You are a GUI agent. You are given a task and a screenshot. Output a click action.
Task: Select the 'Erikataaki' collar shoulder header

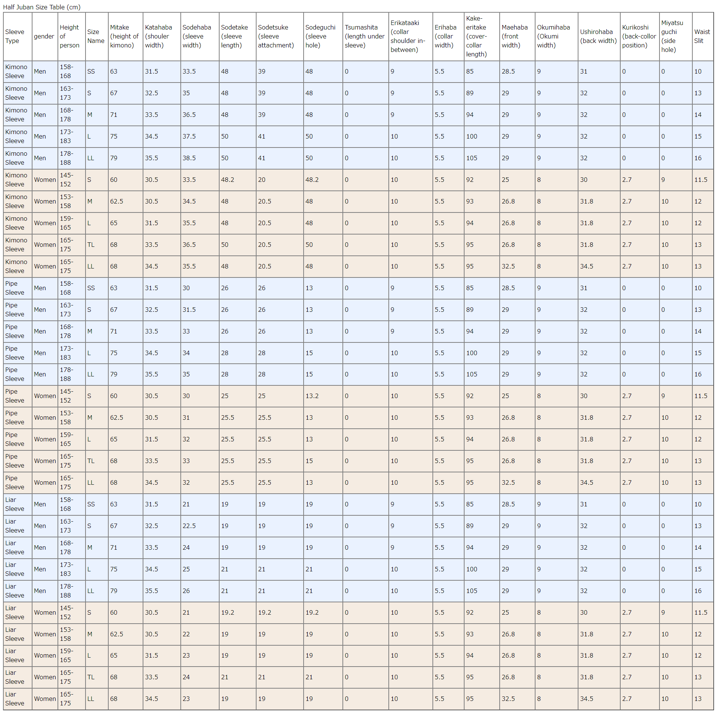click(x=408, y=36)
